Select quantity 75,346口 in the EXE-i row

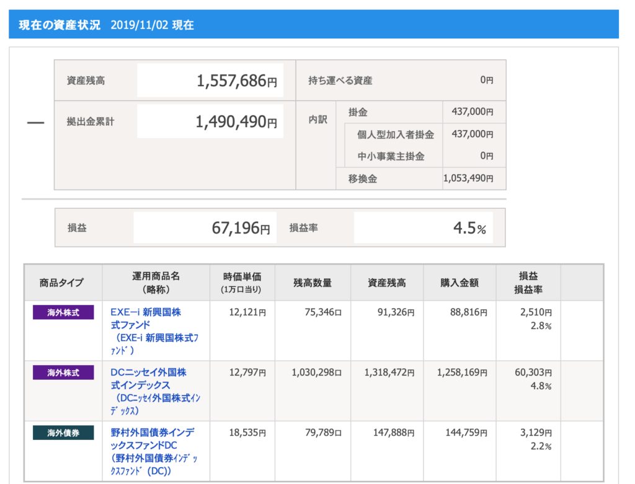pos(323,312)
